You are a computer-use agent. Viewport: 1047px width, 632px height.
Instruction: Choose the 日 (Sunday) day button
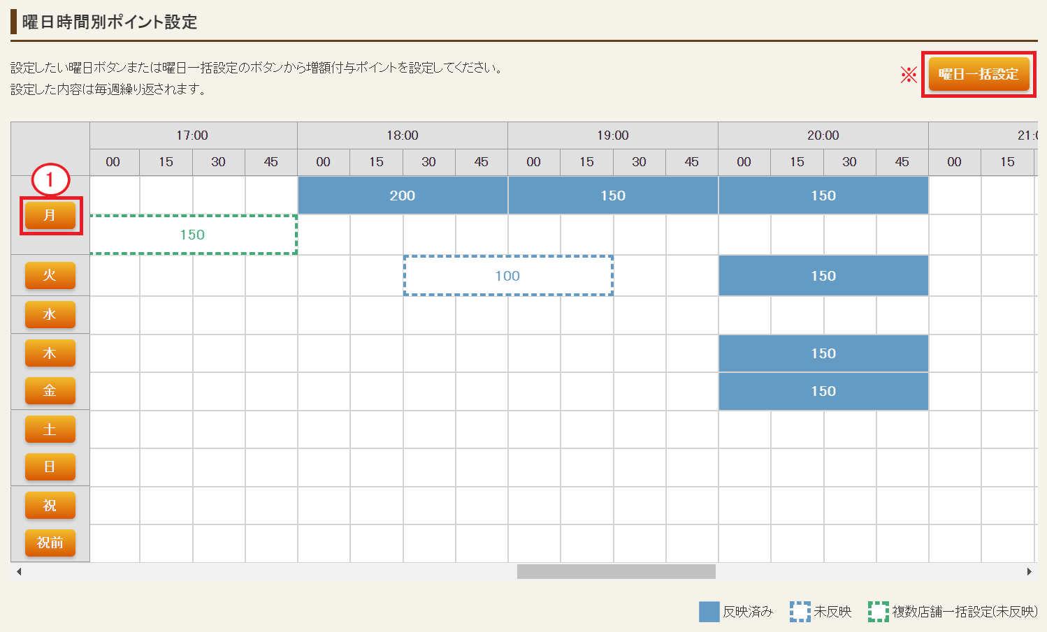click(x=50, y=467)
